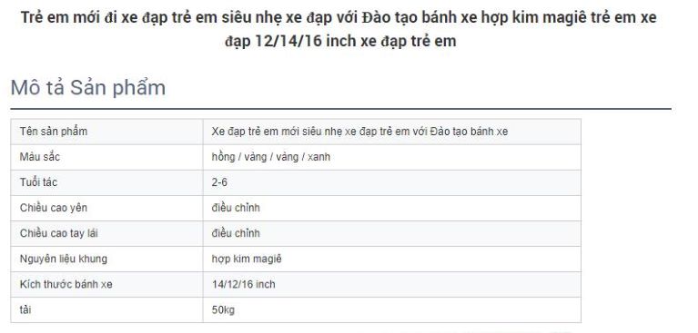Select the 'tải' label cell
The height and width of the screenshot is (333, 698).
[106, 310]
